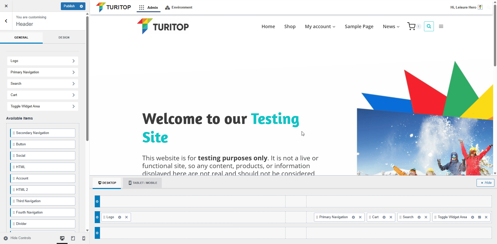Viewport: 497px width, 244px height.
Task: Switch preview to mobile device icon
Action: pyautogui.click(x=84, y=238)
